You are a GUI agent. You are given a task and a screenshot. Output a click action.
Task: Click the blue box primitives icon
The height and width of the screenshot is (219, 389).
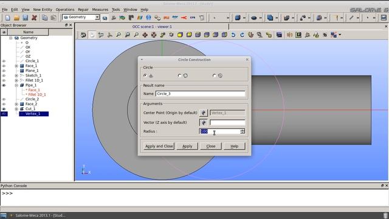pyautogui.click(x=238, y=18)
